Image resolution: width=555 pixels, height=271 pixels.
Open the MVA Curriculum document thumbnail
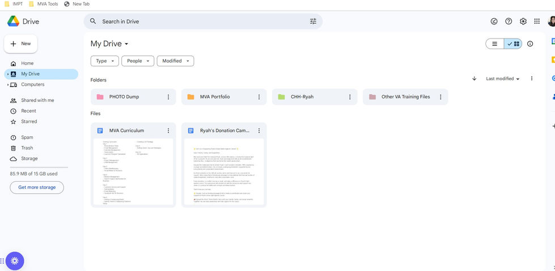(x=133, y=172)
